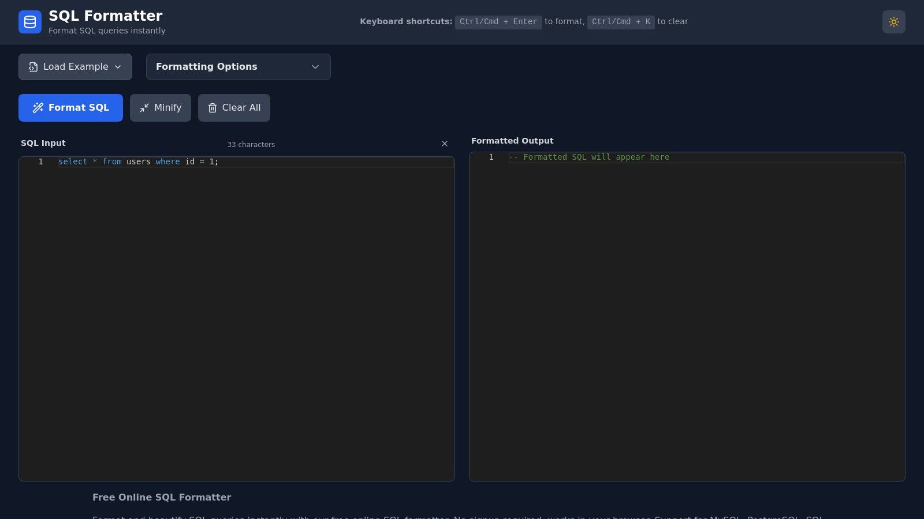Toggle between format and minify modes
The image size is (924, 519).
[161, 107]
